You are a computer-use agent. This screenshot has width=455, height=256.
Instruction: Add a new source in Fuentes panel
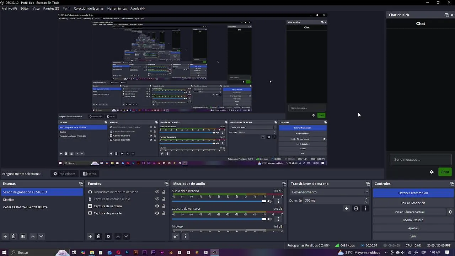click(x=90, y=236)
